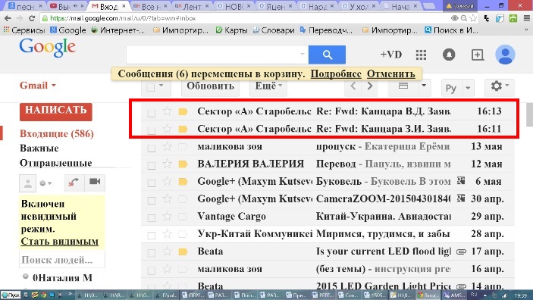Click the Подробнее link
The width and height of the screenshot is (533, 300).
(336, 74)
